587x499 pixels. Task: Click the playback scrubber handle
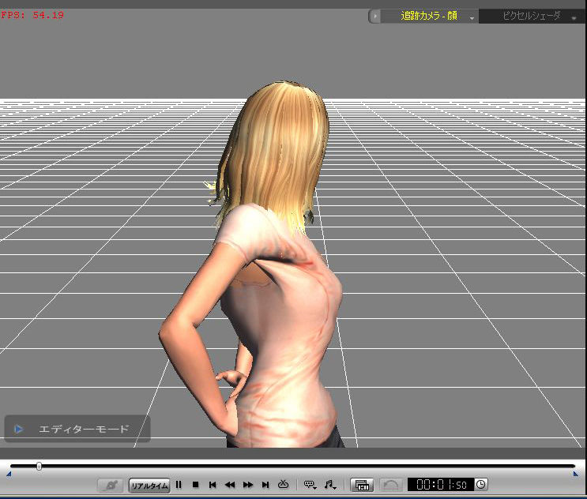(x=39, y=466)
